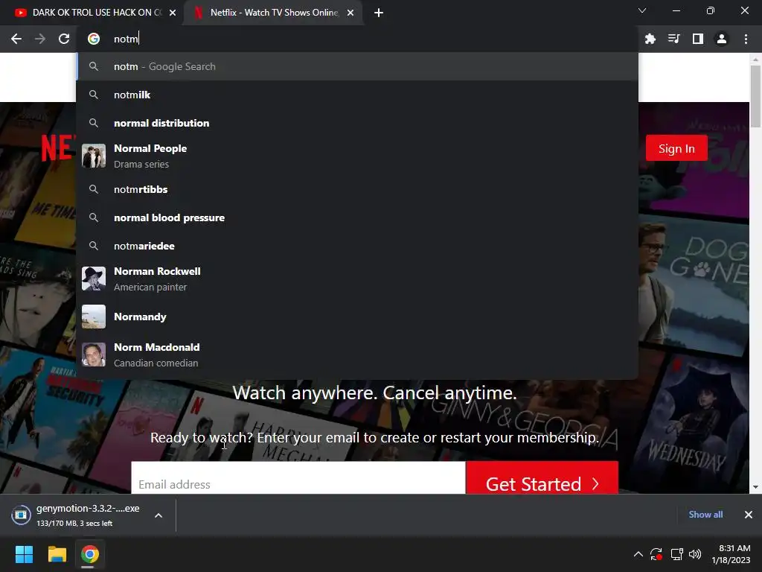Open the volume speaker icon

point(696,554)
